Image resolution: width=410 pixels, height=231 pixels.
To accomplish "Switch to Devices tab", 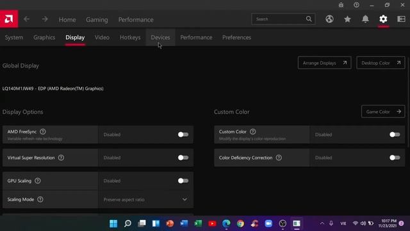I will pyautogui.click(x=160, y=37).
